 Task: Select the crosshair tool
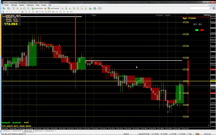(x=7, y=12)
